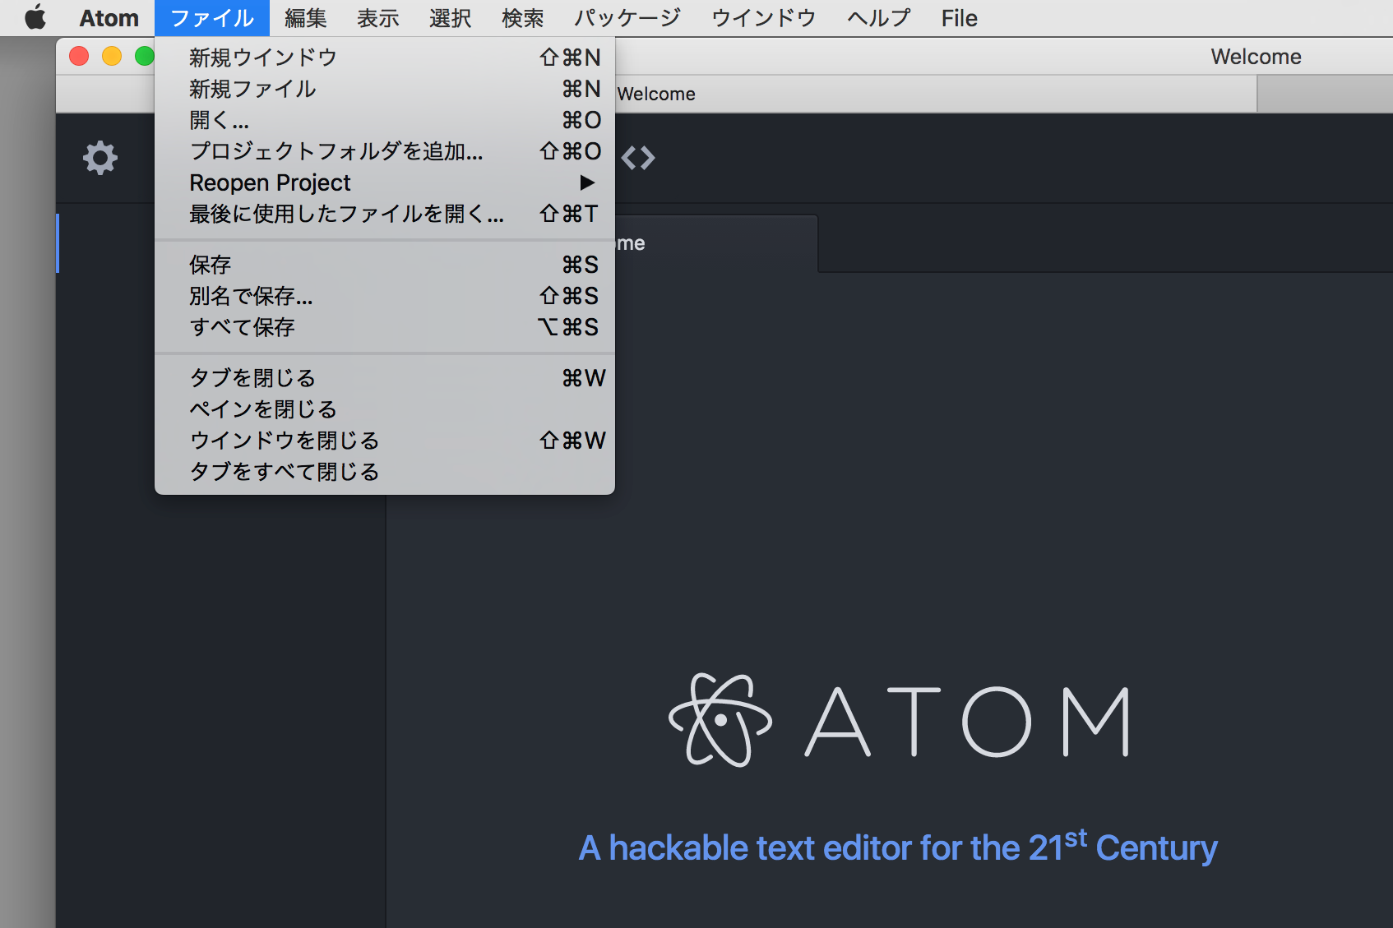
Task: Open the 表示 menu
Action: (x=378, y=18)
